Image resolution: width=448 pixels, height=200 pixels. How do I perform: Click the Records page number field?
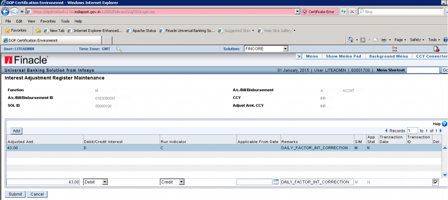(413, 130)
